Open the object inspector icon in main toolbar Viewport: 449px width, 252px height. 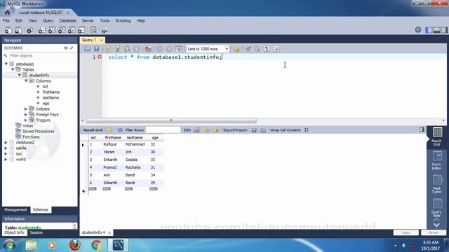tap(29, 30)
